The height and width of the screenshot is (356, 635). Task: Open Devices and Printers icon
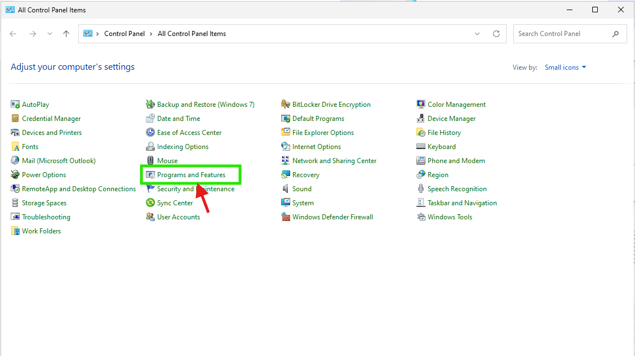(x=15, y=133)
